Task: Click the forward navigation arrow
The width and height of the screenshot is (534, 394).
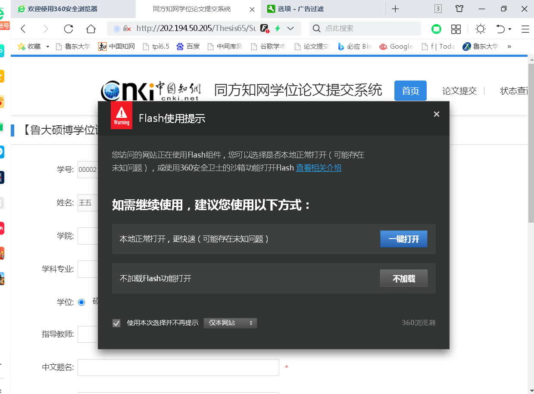Action: [x=46, y=29]
